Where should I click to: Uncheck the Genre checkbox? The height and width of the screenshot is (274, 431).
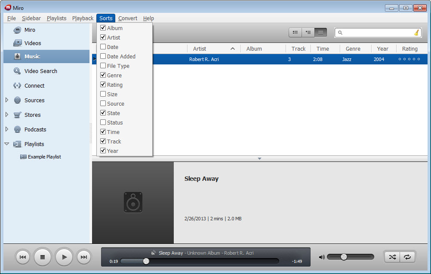click(103, 75)
